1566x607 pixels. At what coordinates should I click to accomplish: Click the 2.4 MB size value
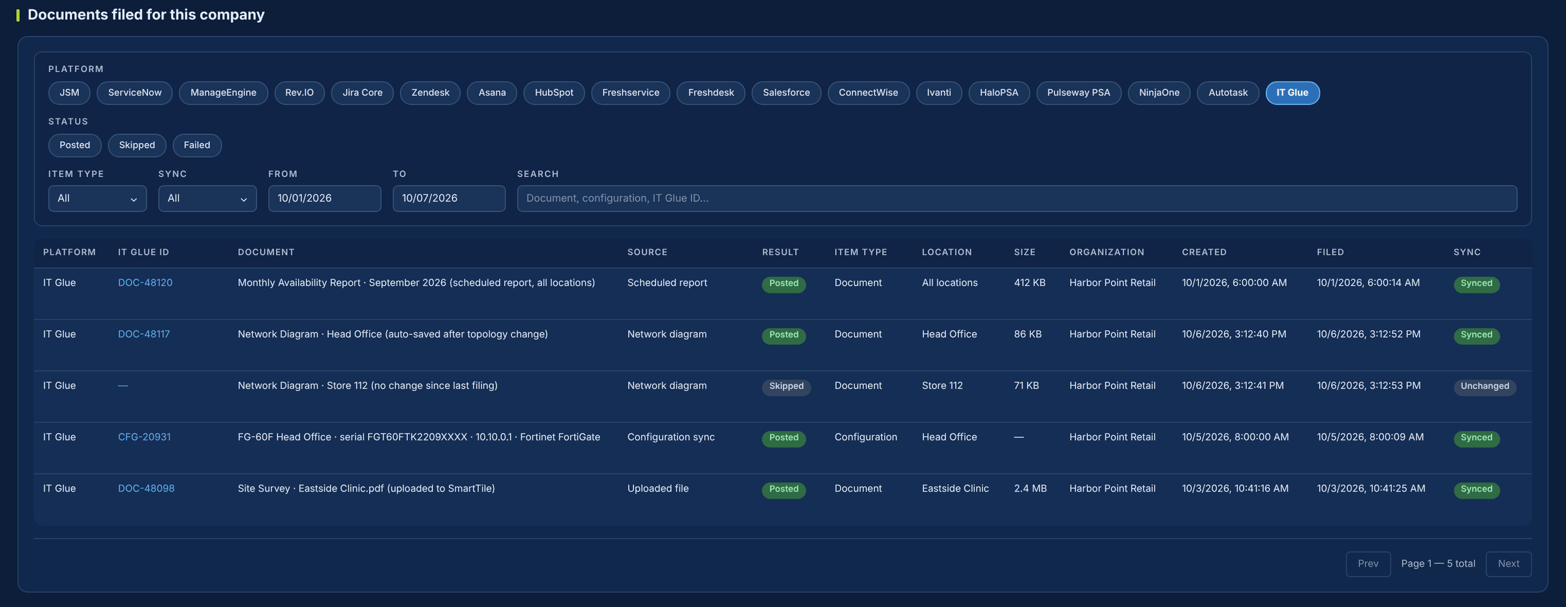click(x=1030, y=489)
